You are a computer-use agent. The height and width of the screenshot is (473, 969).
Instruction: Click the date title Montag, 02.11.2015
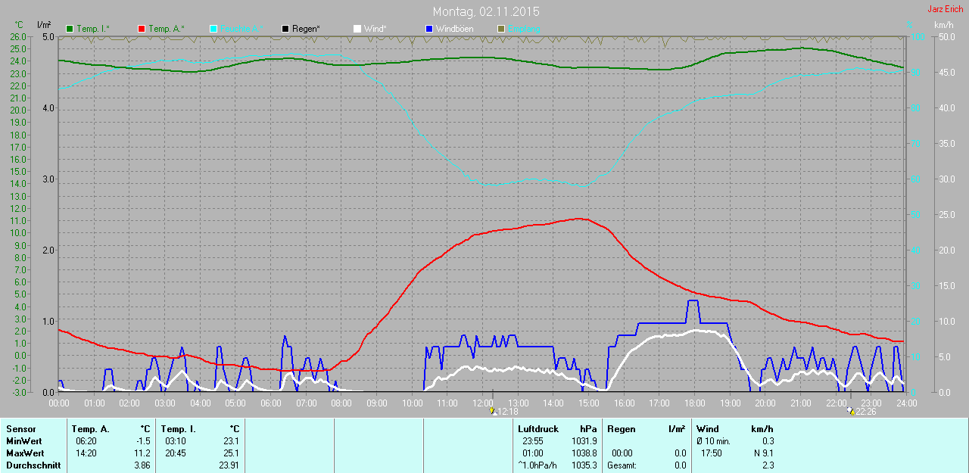click(x=486, y=12)
